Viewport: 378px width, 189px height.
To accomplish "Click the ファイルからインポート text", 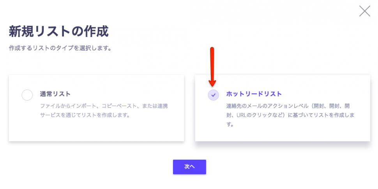I will [69, 106].
